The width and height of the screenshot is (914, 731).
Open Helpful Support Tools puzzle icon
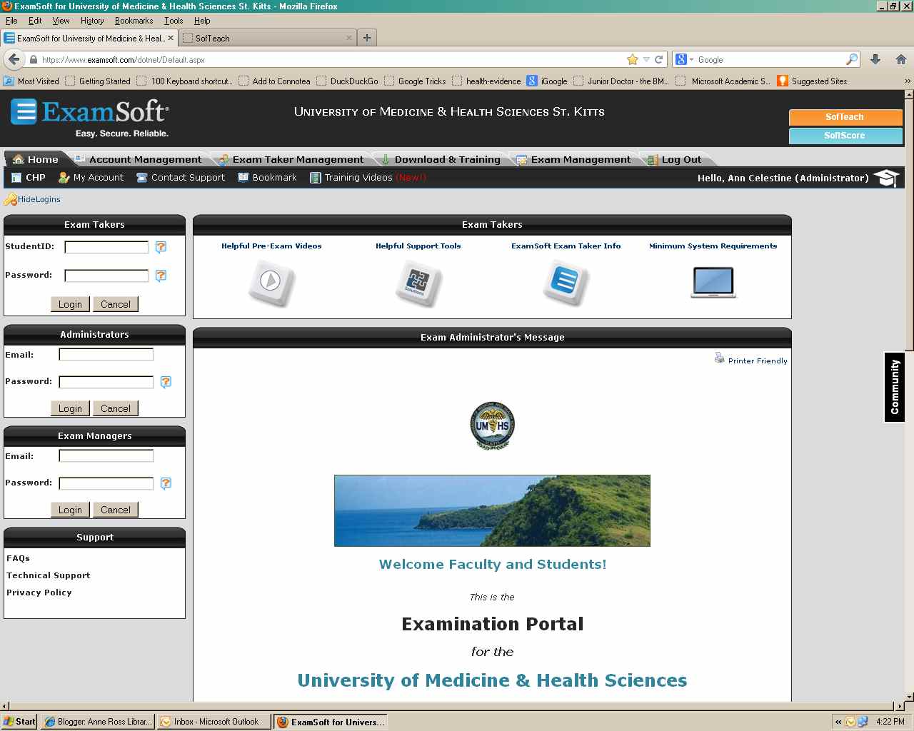(x=418, y=283)
